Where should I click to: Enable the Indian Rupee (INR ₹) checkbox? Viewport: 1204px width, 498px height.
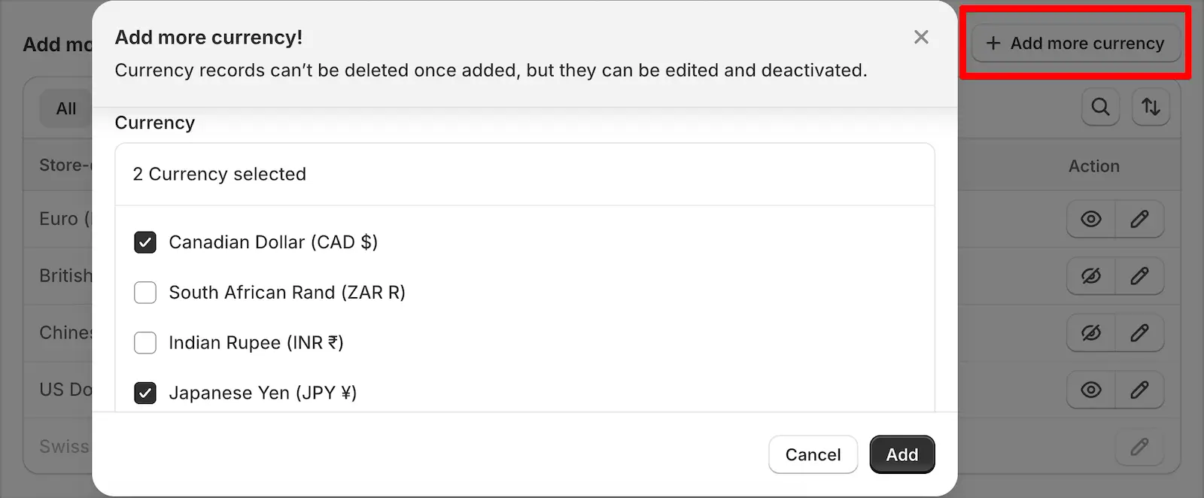click(x=145, y=343)
